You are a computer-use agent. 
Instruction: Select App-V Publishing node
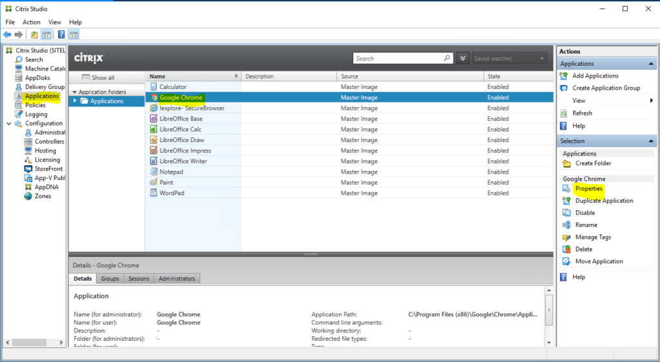coord(50,178)
